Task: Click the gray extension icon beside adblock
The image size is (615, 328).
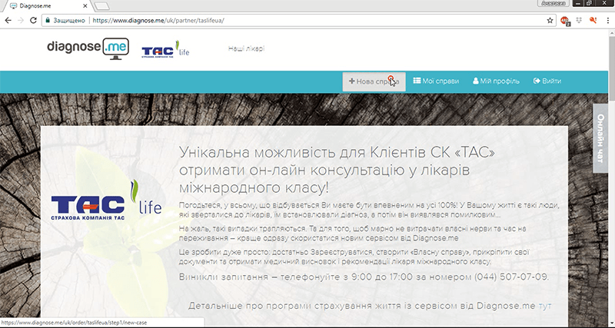Action: [579, 21]
